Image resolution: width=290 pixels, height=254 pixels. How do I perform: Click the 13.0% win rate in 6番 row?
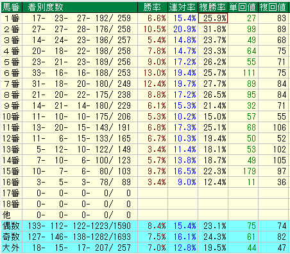point(155,73)
